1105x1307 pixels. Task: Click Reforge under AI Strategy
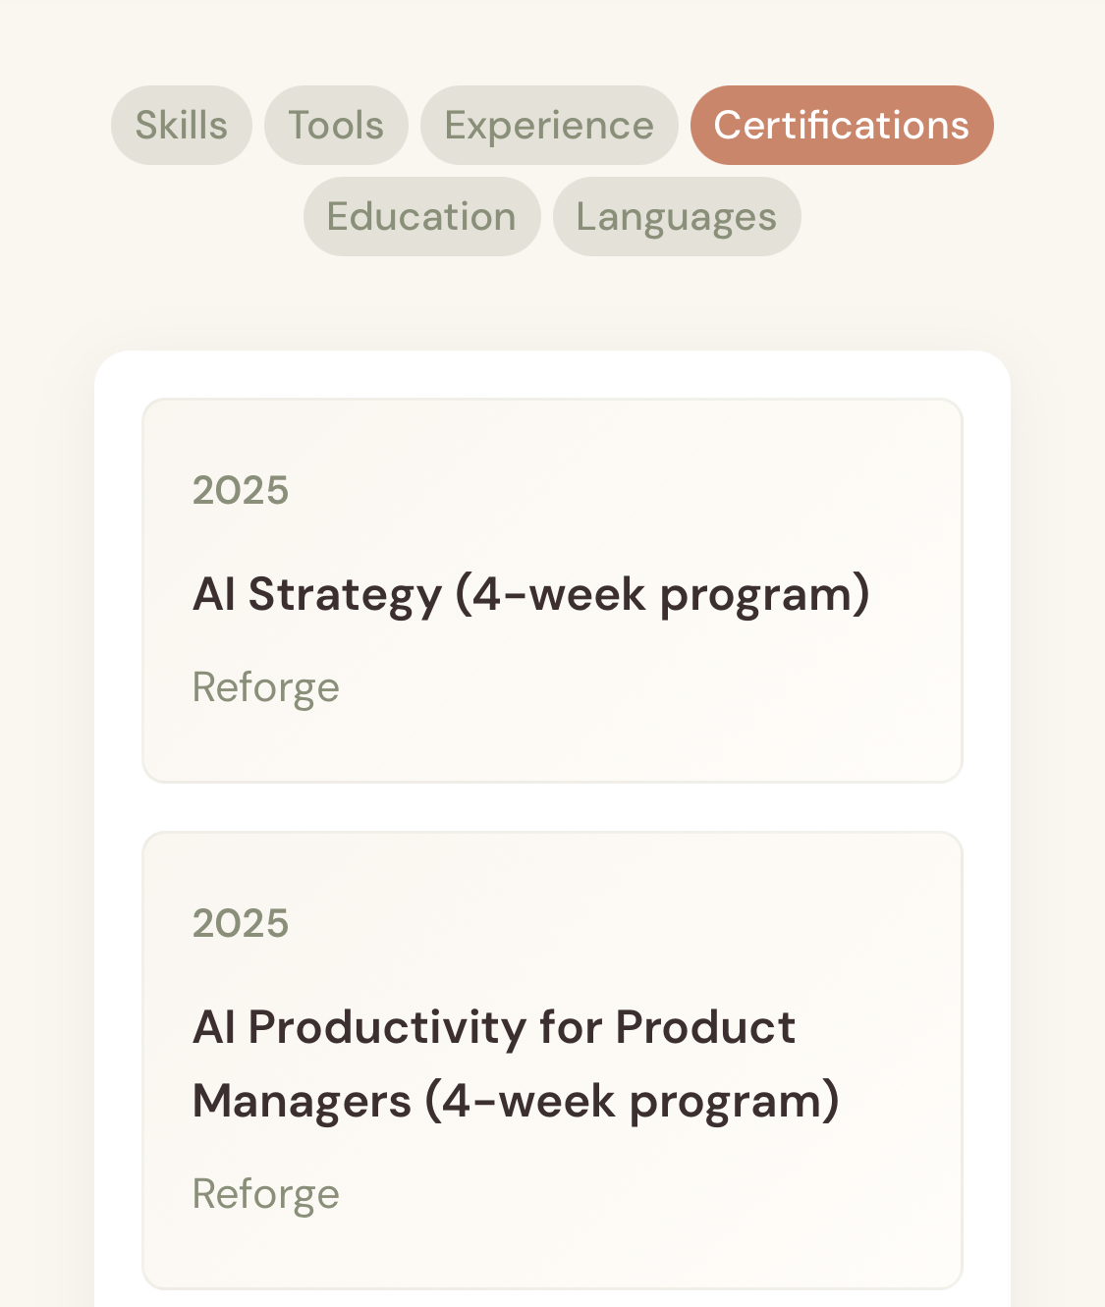coord(266,687)
